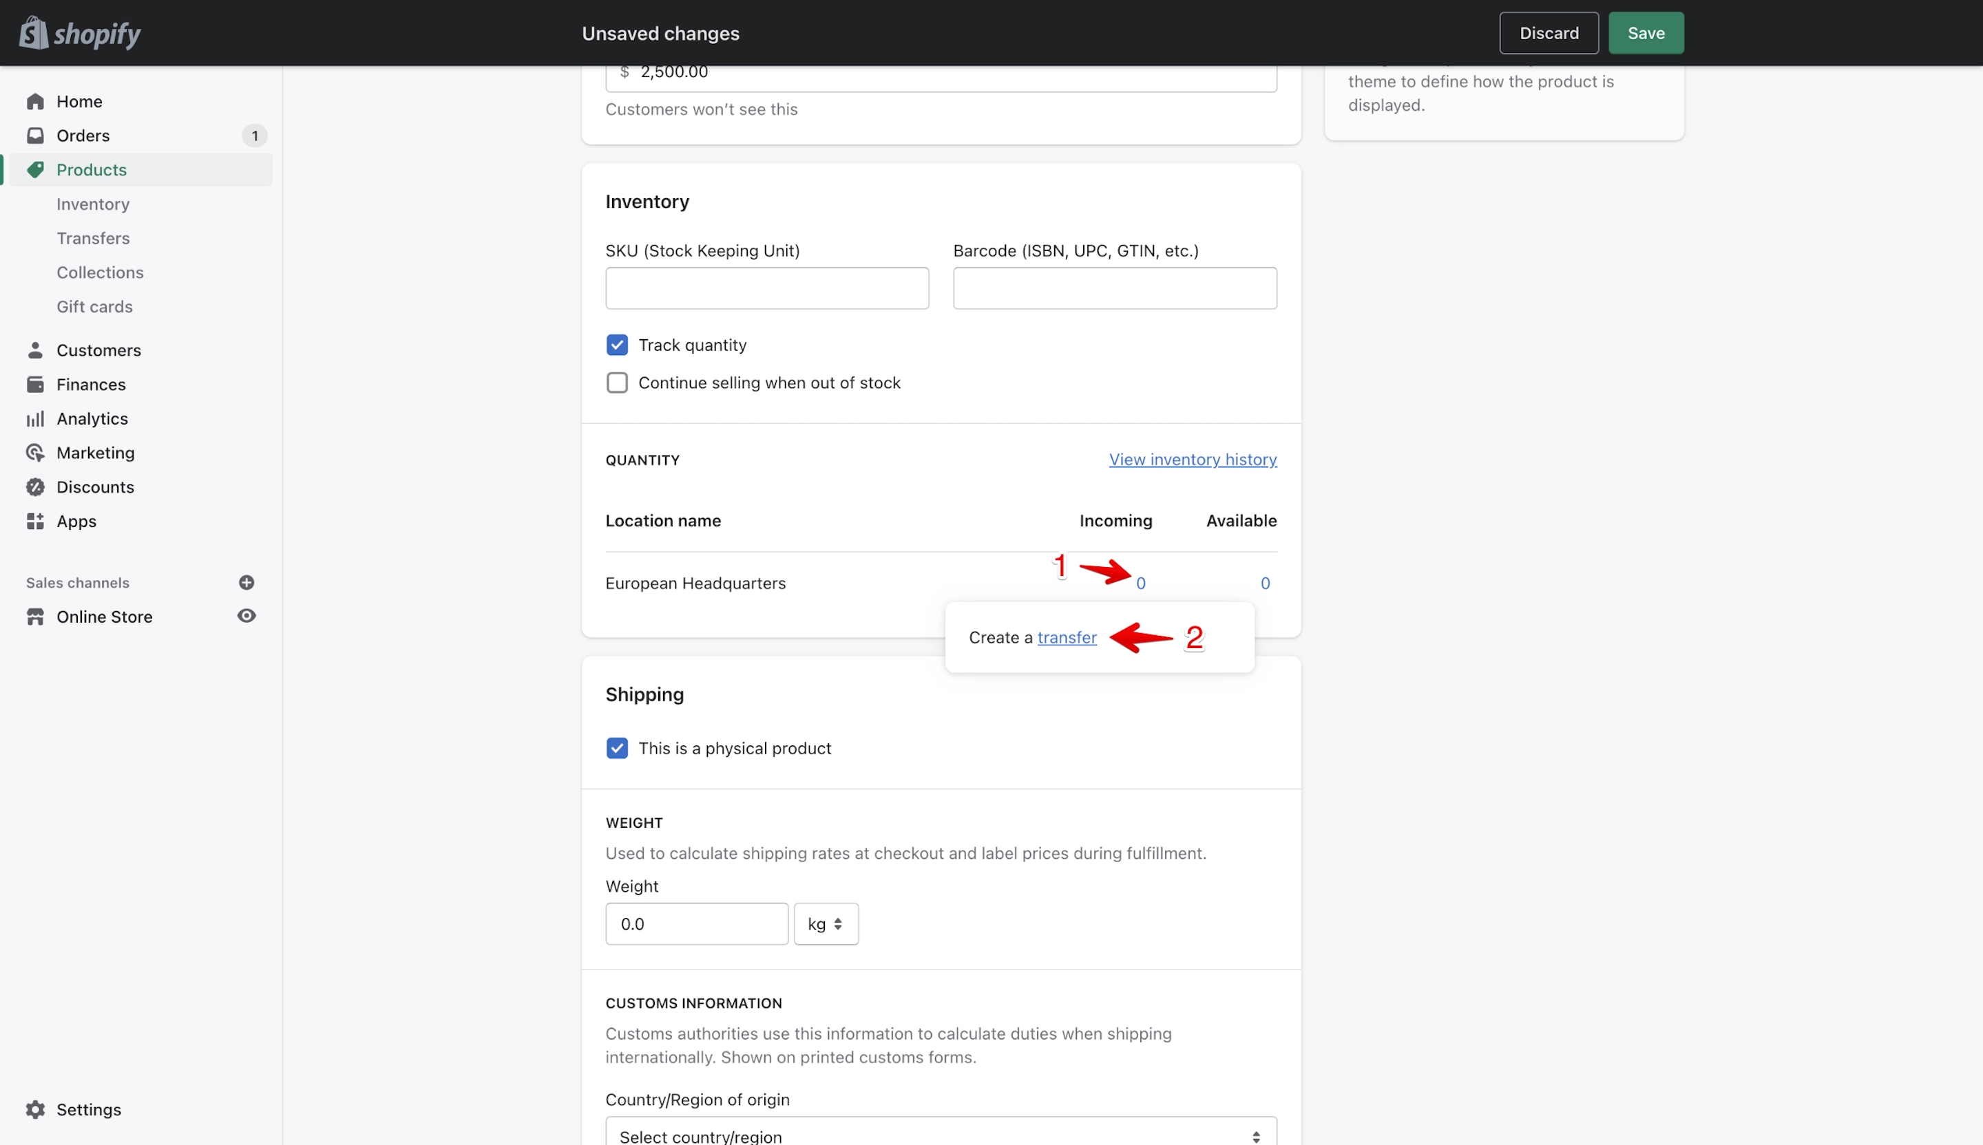Go to Marketing in the sidebar

click(x=95, y=453)
